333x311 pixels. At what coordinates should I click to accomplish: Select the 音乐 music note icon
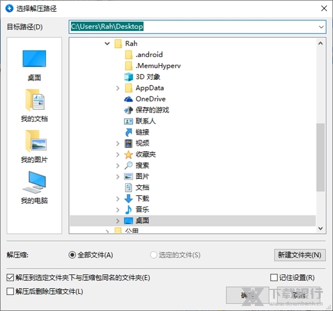click(129, 210)
